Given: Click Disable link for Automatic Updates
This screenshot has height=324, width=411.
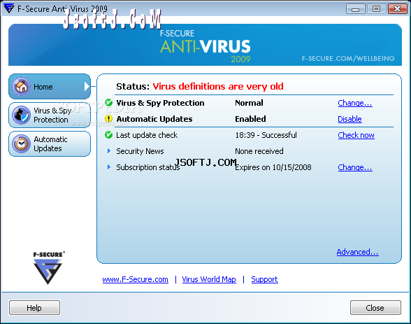Looking at the screenshot, I should pos(349,119).
